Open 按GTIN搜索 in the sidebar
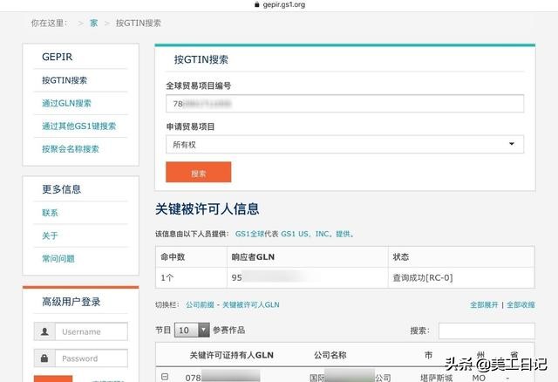Viewport: 558px width, 382px height. pos(65,80)
